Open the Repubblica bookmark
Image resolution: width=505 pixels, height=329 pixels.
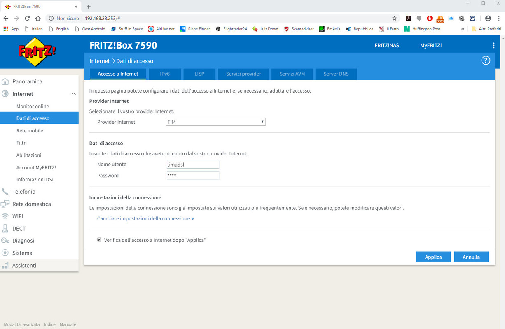point(359,29)
